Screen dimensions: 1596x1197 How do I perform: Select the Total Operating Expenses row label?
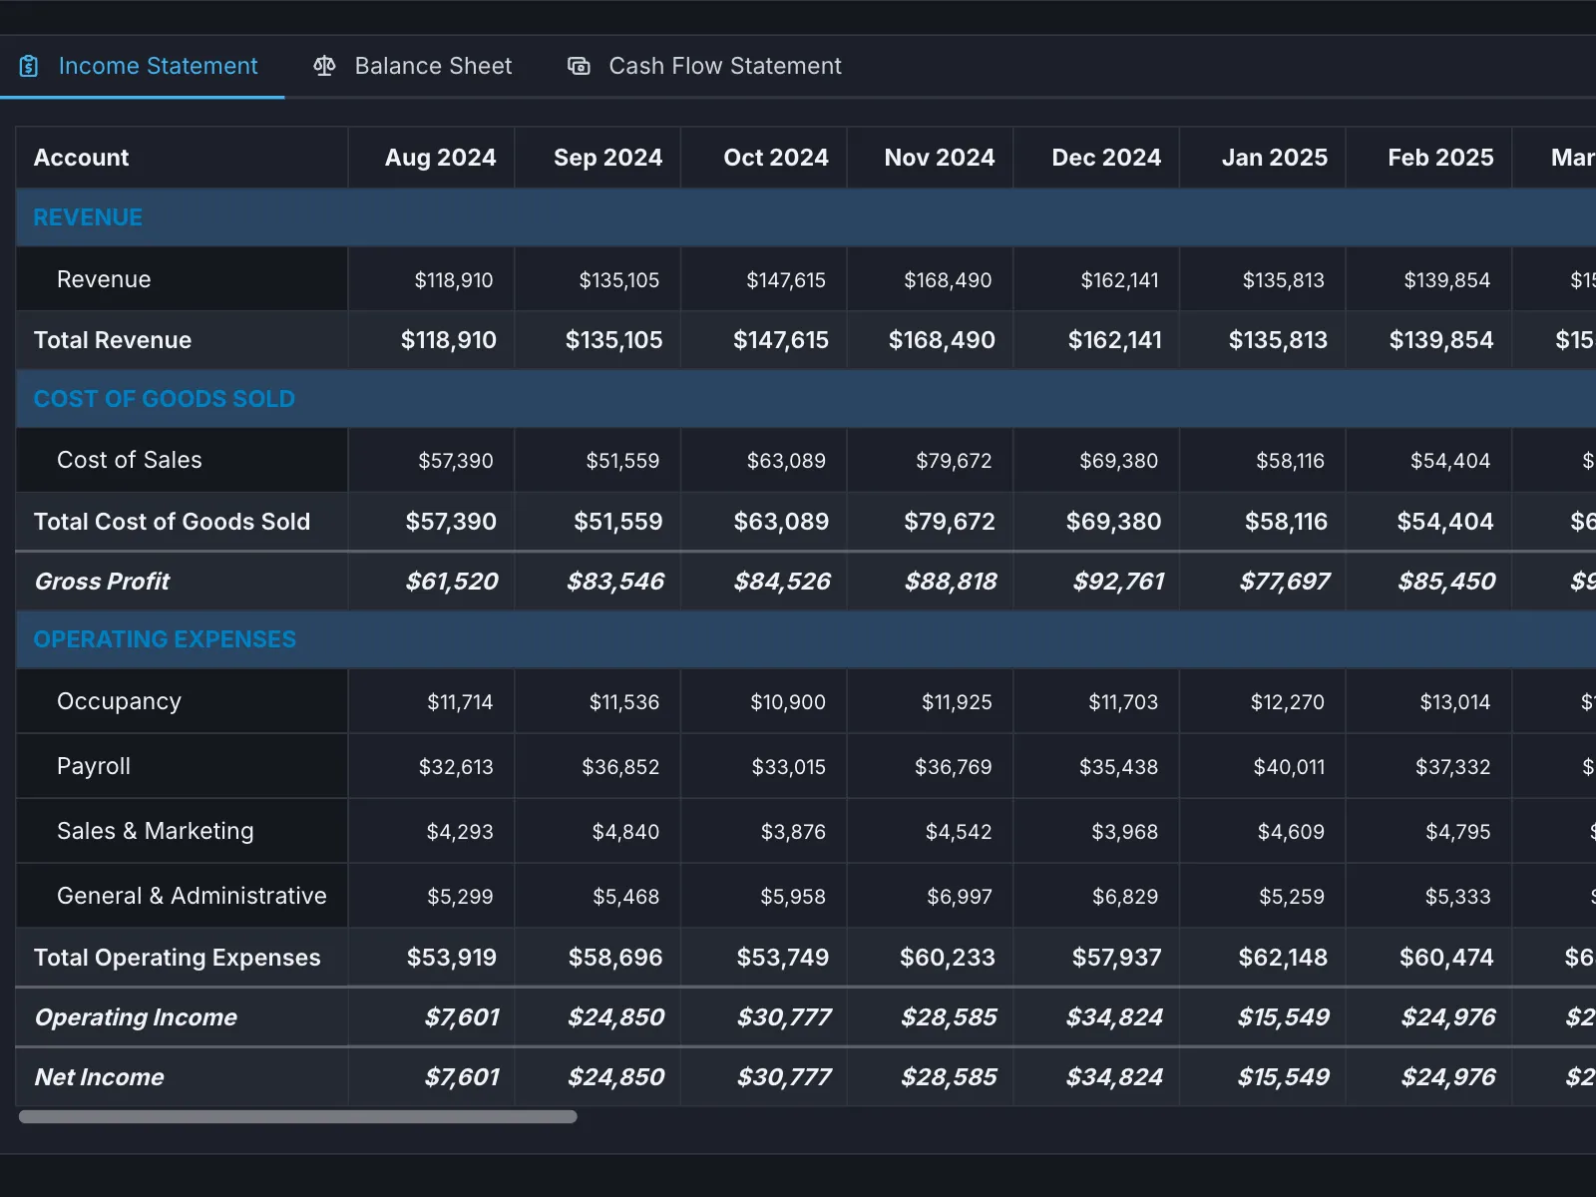point(177,958)
